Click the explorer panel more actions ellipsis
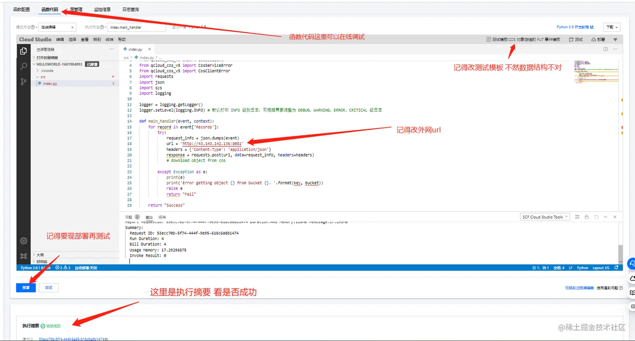The height and width of the screenshot is (341, 635). pos(112,49)
